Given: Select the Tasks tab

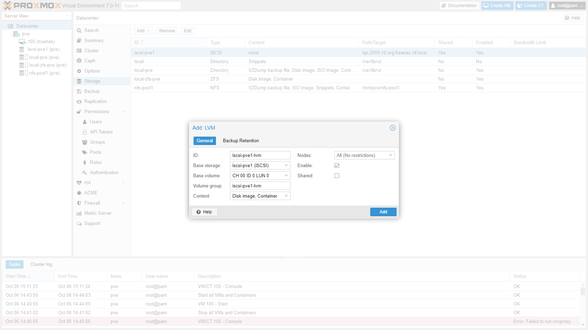Looking at the screenshot, I should (x=15, y=264).
